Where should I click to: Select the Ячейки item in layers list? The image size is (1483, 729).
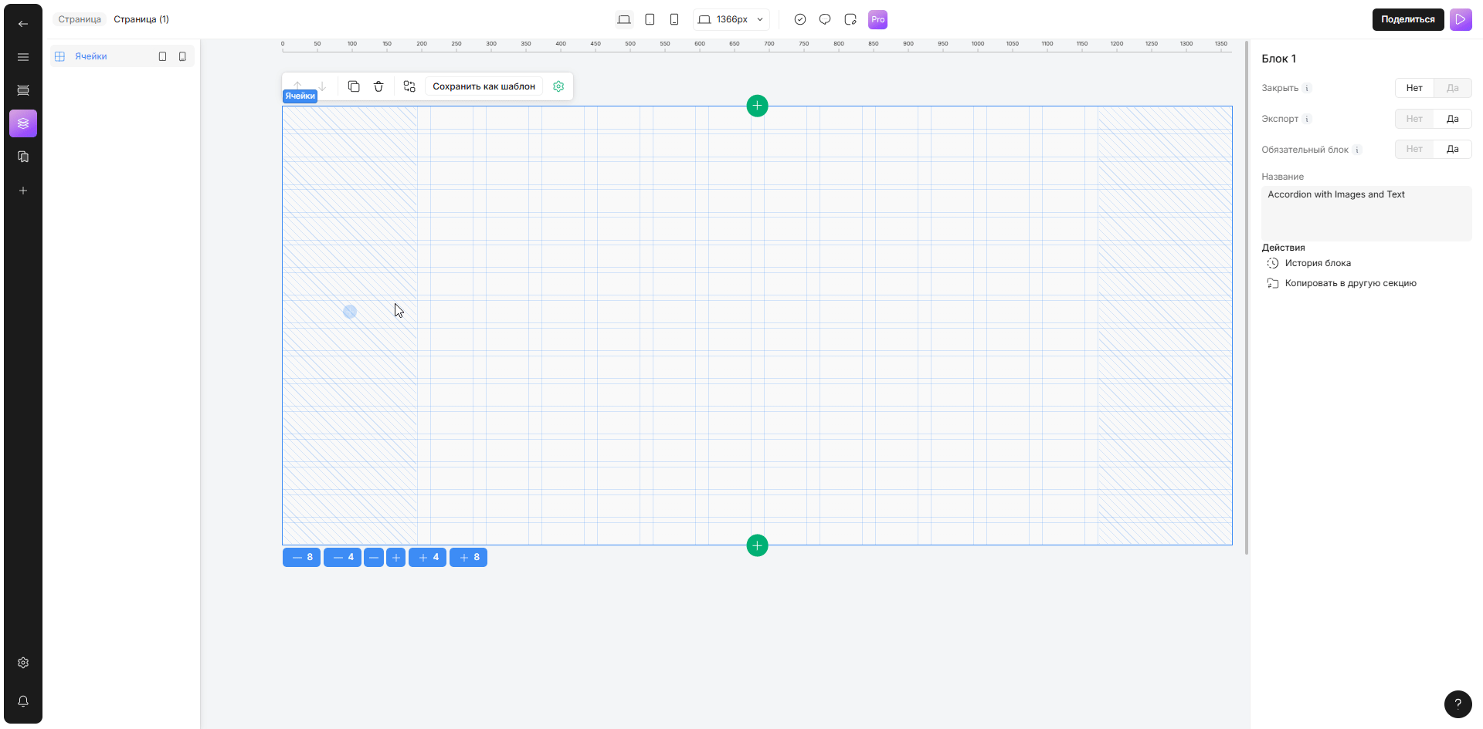pyautogui.click(x=91, y=56)
